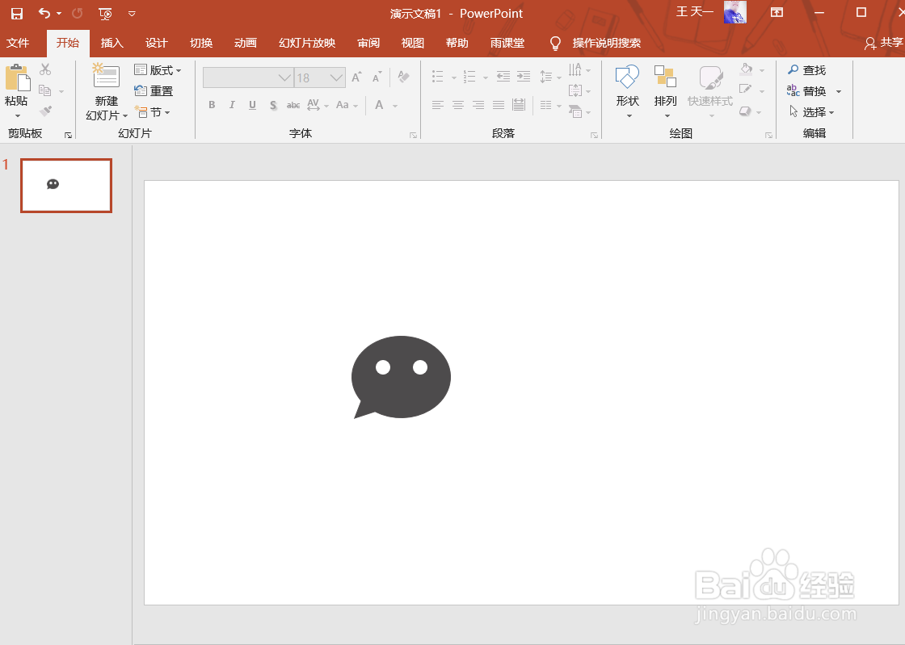Screen dimensions: 905x645
Task: Toggle Strikethrough formatting
Action: (293, 105)
